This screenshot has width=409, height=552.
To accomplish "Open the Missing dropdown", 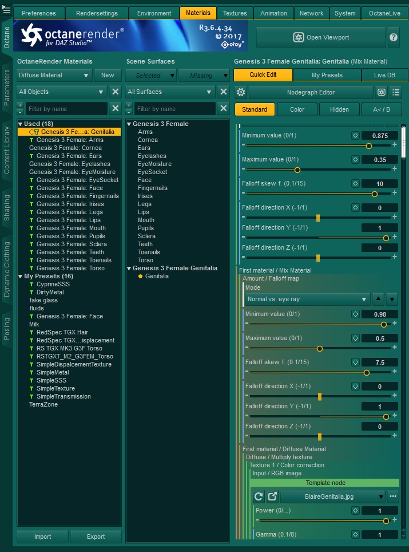I will point(204,76).
